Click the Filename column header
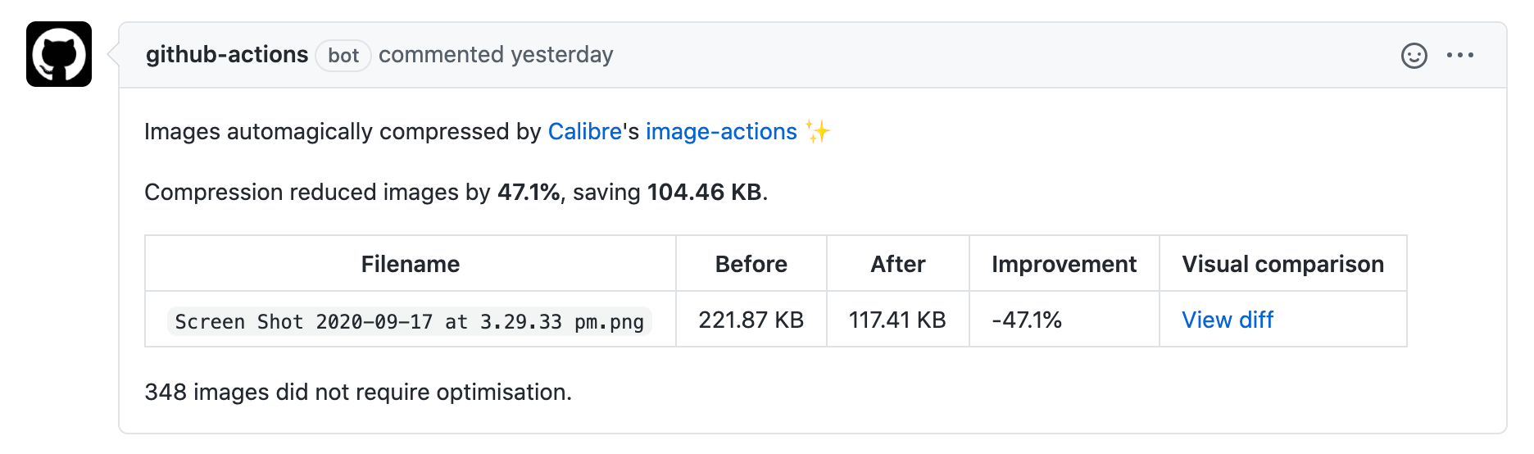1534x454 pixels. (411, 264)
